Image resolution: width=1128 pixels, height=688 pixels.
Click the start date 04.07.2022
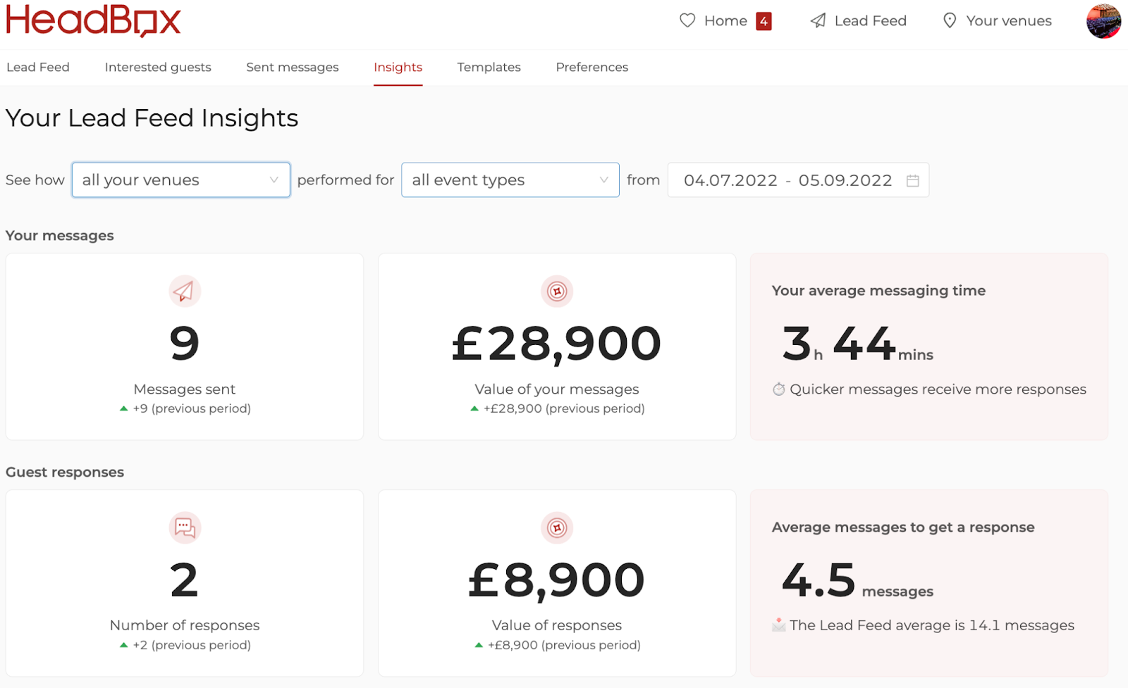(x=730, y=180)
